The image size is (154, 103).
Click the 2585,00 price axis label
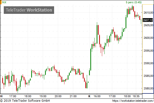point(148,76)
